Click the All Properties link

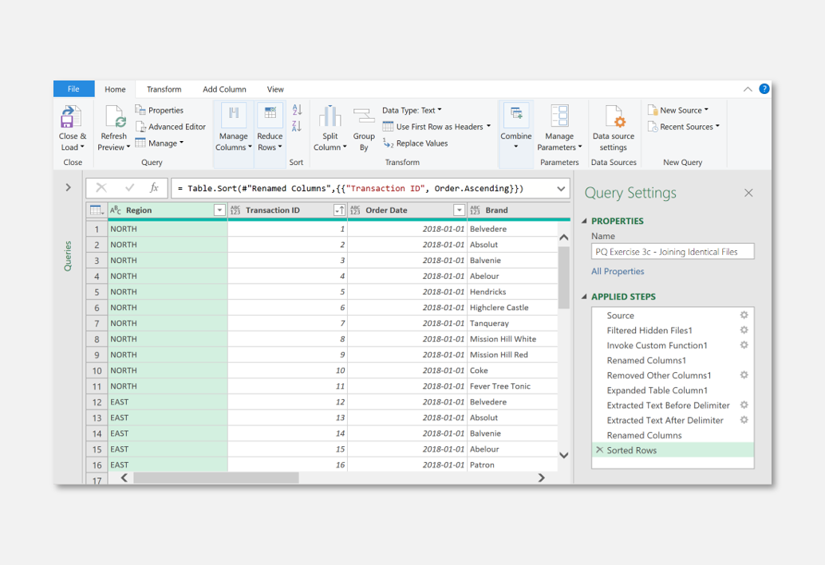617,271
